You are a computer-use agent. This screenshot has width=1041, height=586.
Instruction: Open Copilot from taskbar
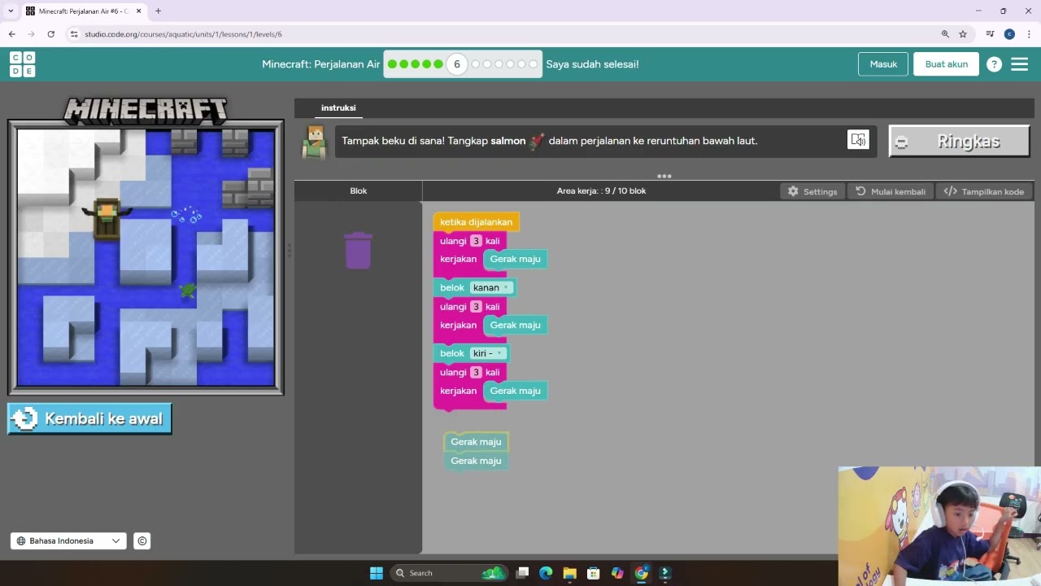point(617,573)
